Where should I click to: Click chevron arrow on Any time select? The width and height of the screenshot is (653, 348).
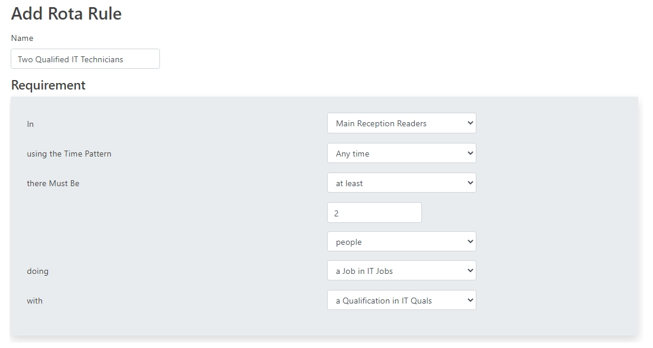[x=470, y=153]
